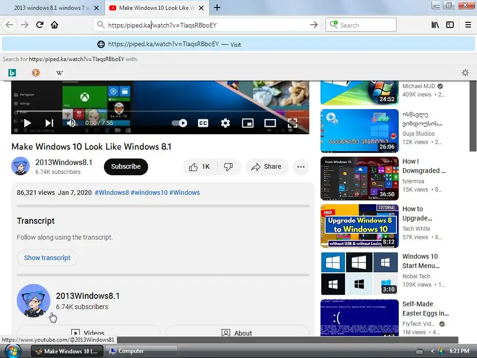The image size is (477, 358).
Task: Open Upgrade Windows 8 to 10 thumbnail
Action: tap(360, 226)
